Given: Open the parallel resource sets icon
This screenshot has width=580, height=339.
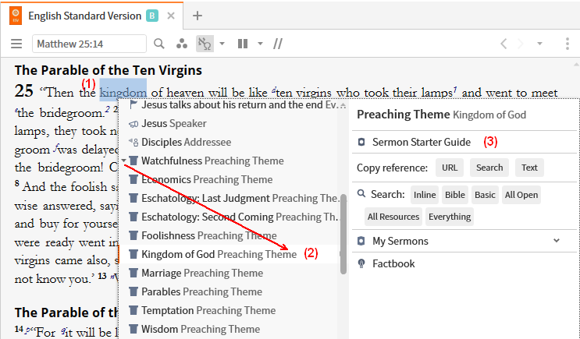Looking at the screenshot, I should coord(182,44).
